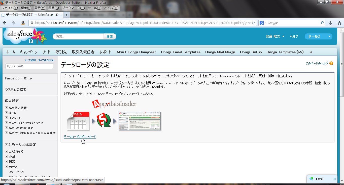344x185 pixels.
Task: Expand the インポート sidebar section
Action: [x=7, y=118]
